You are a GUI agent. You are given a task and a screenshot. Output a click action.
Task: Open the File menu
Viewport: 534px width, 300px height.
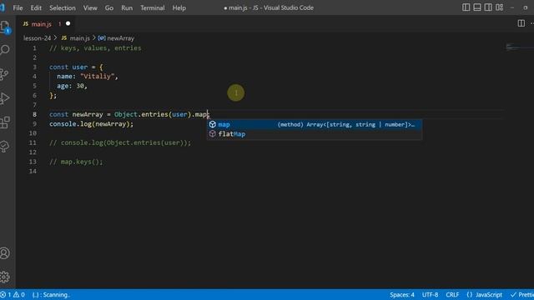[x=18, y=7]
